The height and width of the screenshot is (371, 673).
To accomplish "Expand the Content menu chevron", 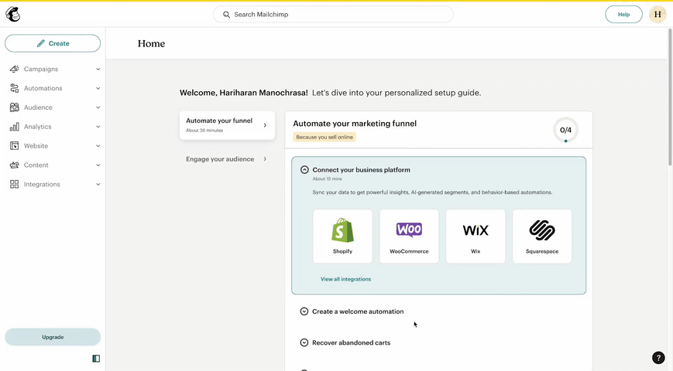I will 98,165.
